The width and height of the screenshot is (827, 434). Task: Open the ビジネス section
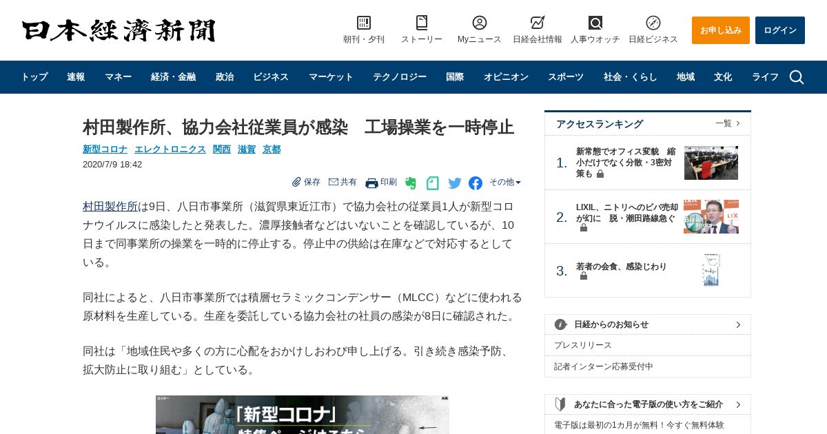click(x=271, y=77)
